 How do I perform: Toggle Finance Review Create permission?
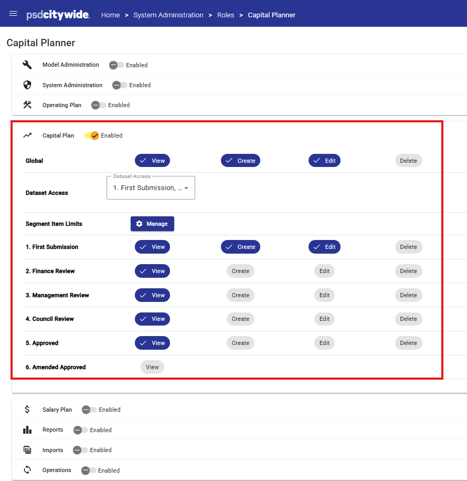tap(240, 271)
